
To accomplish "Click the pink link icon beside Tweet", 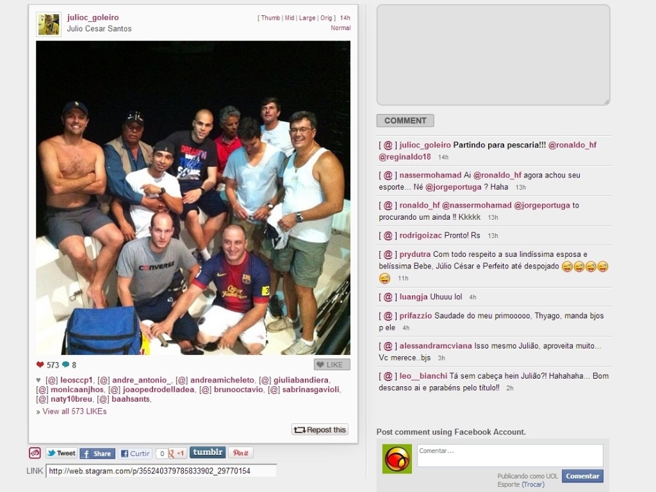I will pyautogui.click(x=35, y=453).
